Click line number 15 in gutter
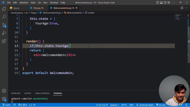Image resolution: width=190 pixels, height=107 pixels. [x=16, y=55]
